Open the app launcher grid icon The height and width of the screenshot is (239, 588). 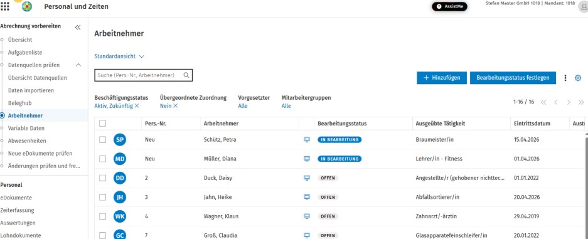5,6
